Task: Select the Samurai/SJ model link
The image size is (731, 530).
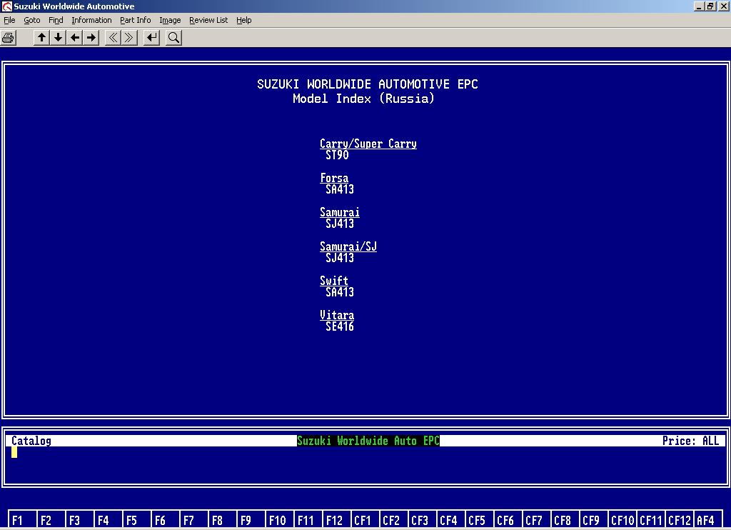Action: point(348,246)
